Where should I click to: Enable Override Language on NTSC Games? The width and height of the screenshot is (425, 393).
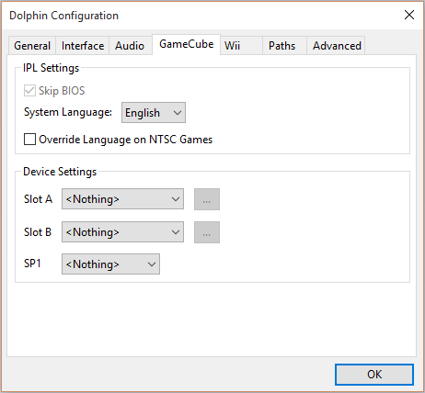point(29,140)
